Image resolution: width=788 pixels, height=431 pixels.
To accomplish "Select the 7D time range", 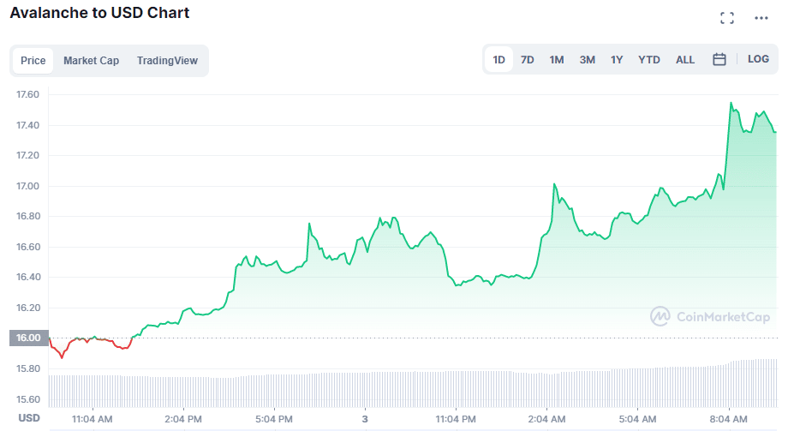I will click(528, 60).
